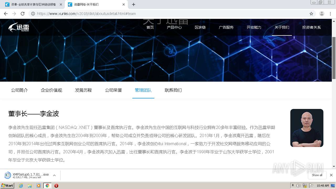Open the XMPSetup download item
This screenshot has height=189, width=336.
click(28, 175)
